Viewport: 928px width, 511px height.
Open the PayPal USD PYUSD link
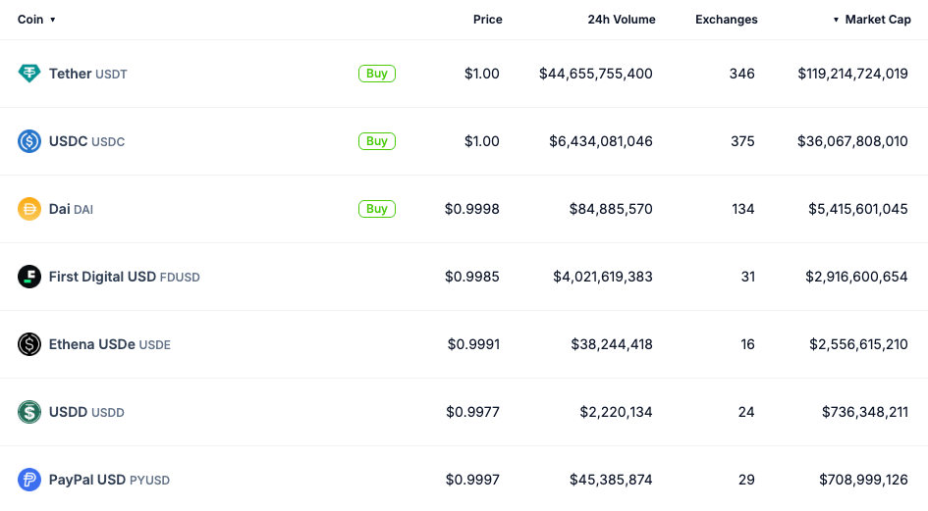[x=109, y=480]
